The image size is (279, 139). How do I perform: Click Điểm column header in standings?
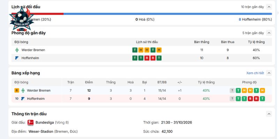coord(89,82)
